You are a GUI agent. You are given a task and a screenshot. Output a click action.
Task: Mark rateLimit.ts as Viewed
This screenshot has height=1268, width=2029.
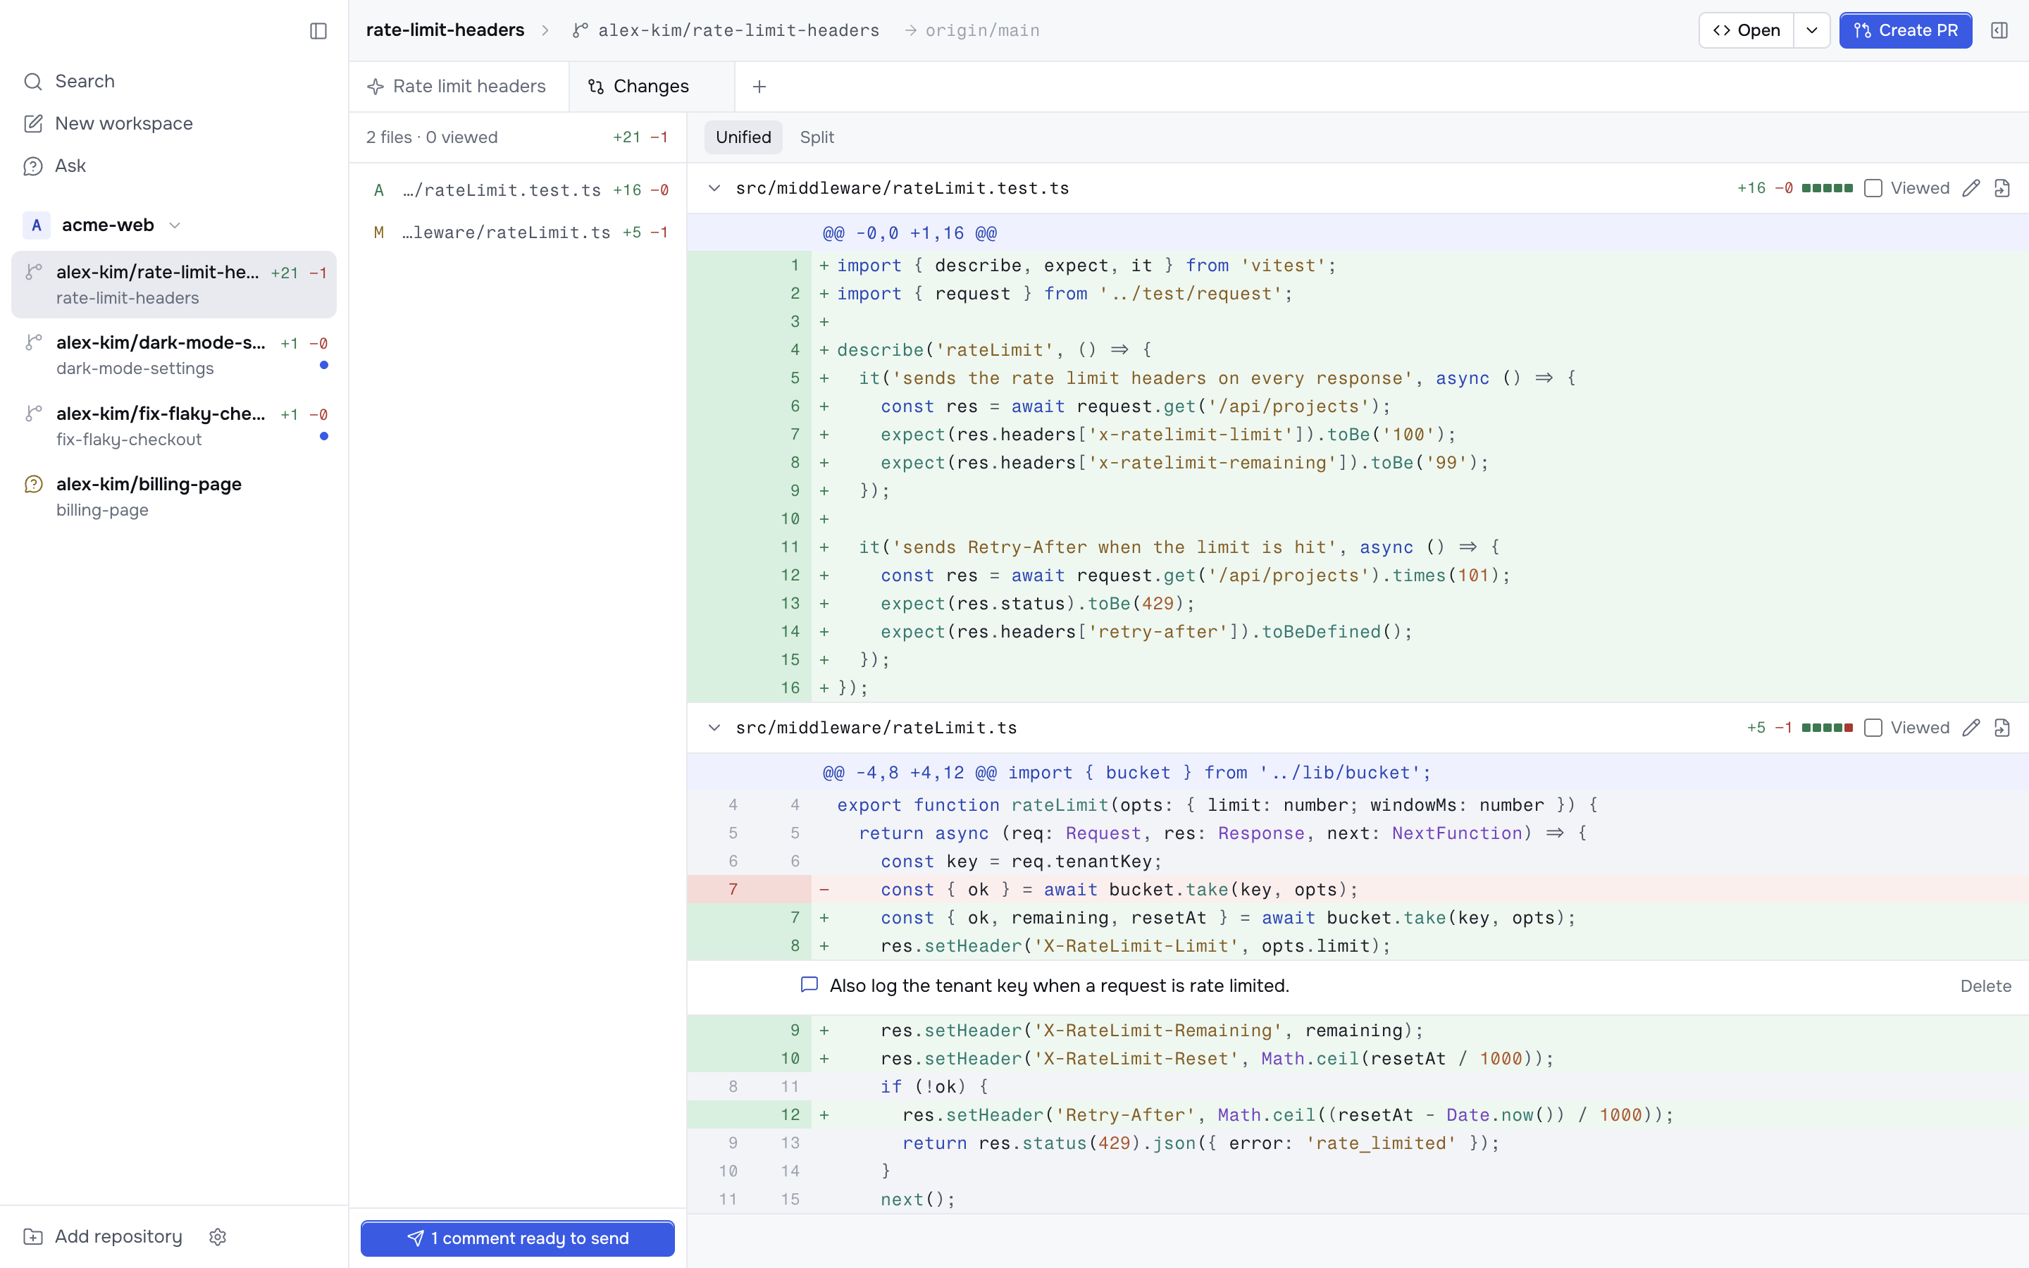tap(1873, 728)
